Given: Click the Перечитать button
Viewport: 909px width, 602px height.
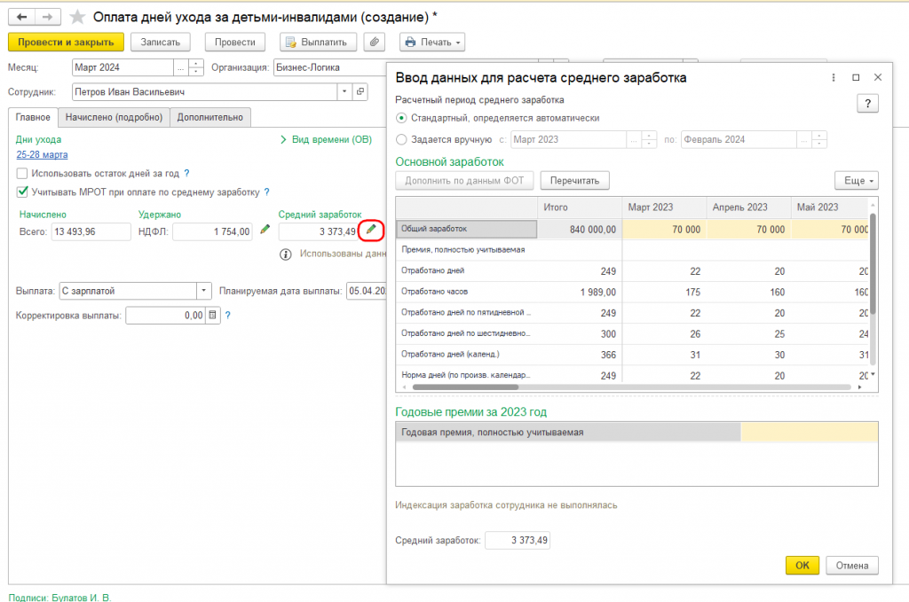Looking at the screenshot, I should [x=574, y=181].
